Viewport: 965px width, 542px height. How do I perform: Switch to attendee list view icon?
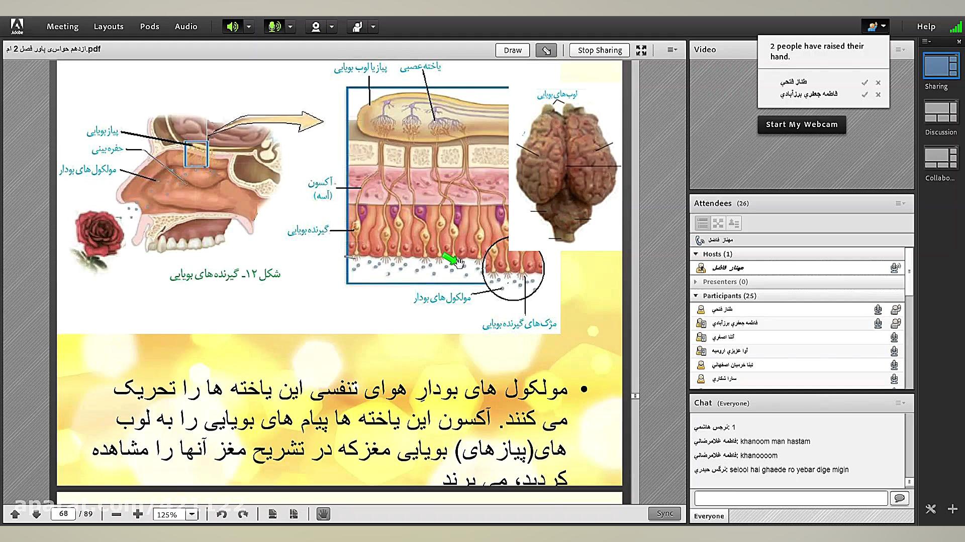click(703, 223)
